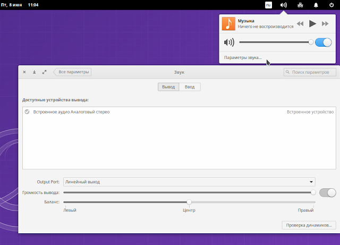Click the speaker icon in sound popover
Image resolution: width=340 pixels, height=245 pixels.
[x=229, y=42]
